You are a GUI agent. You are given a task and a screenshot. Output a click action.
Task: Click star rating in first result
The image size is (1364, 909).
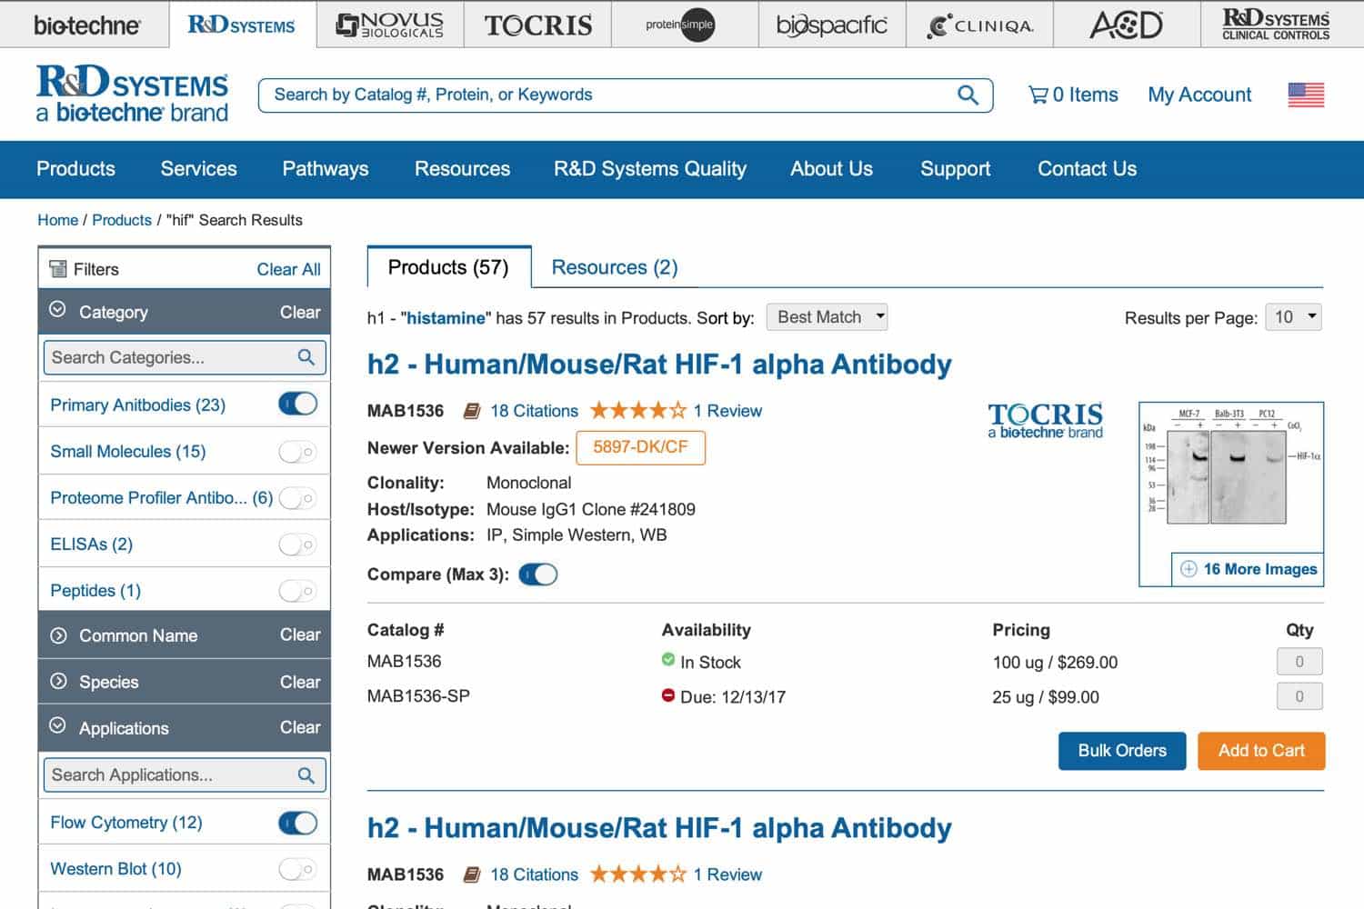click(x=638, y=410)
